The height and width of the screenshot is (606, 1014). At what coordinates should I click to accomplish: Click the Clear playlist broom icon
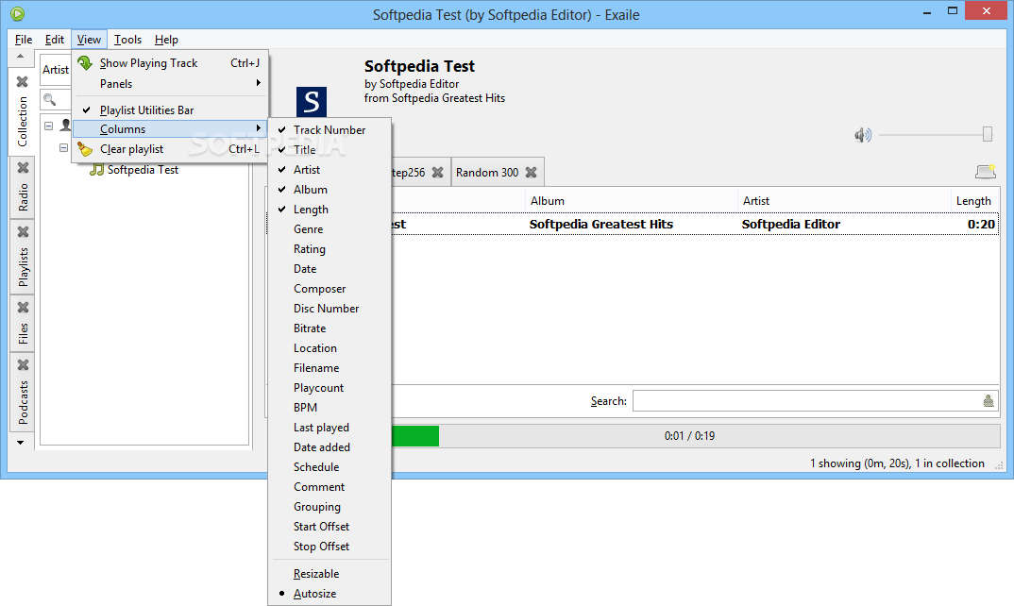(85, 149)
